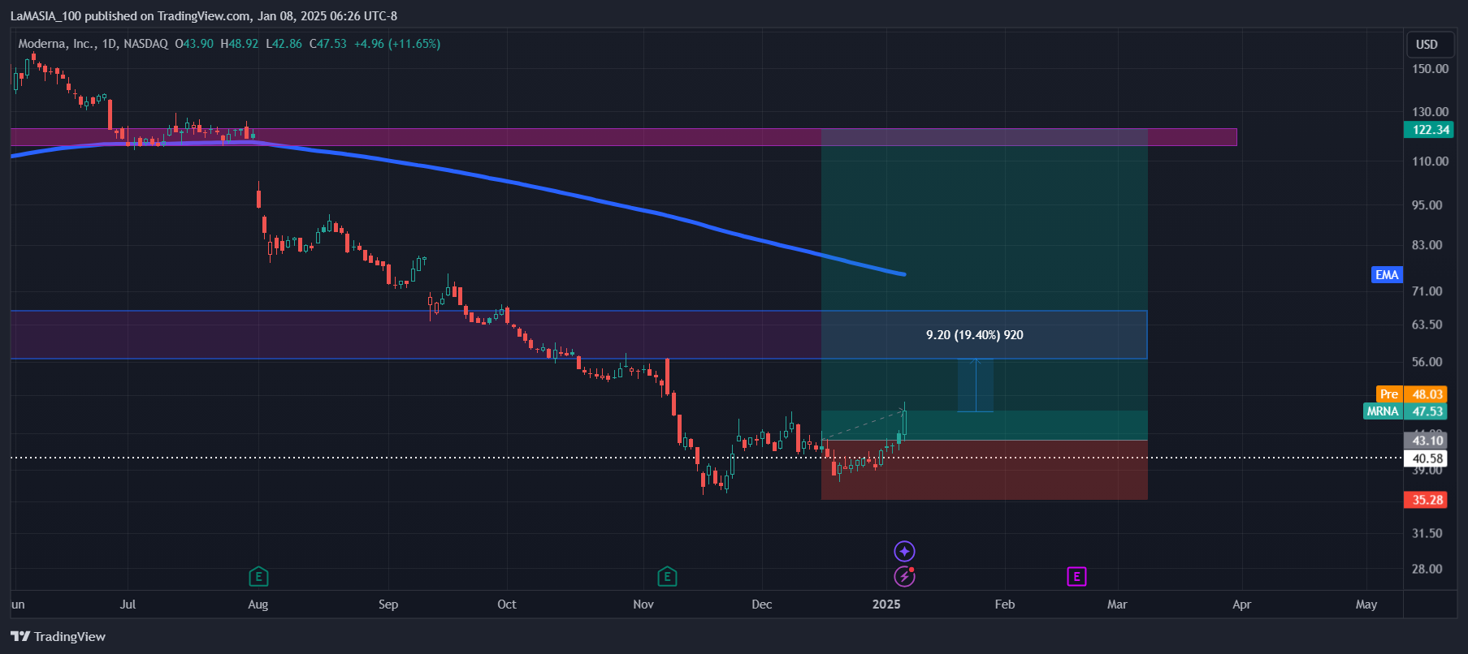Image resolution: width=1468 pixels, height=654 pixels.
Task: Select the 9.20 (19.40%) 920 measurement label
Action: coord(975,335)
